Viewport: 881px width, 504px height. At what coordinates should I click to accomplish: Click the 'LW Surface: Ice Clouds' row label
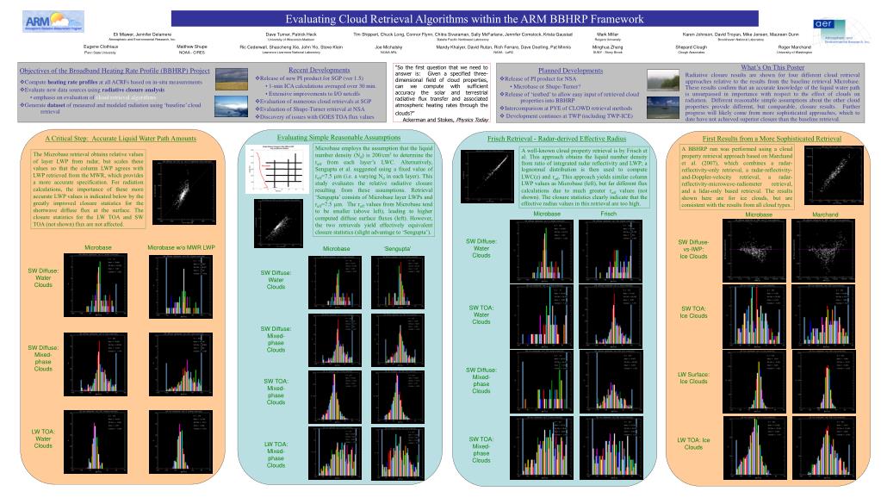coord(694,377)
